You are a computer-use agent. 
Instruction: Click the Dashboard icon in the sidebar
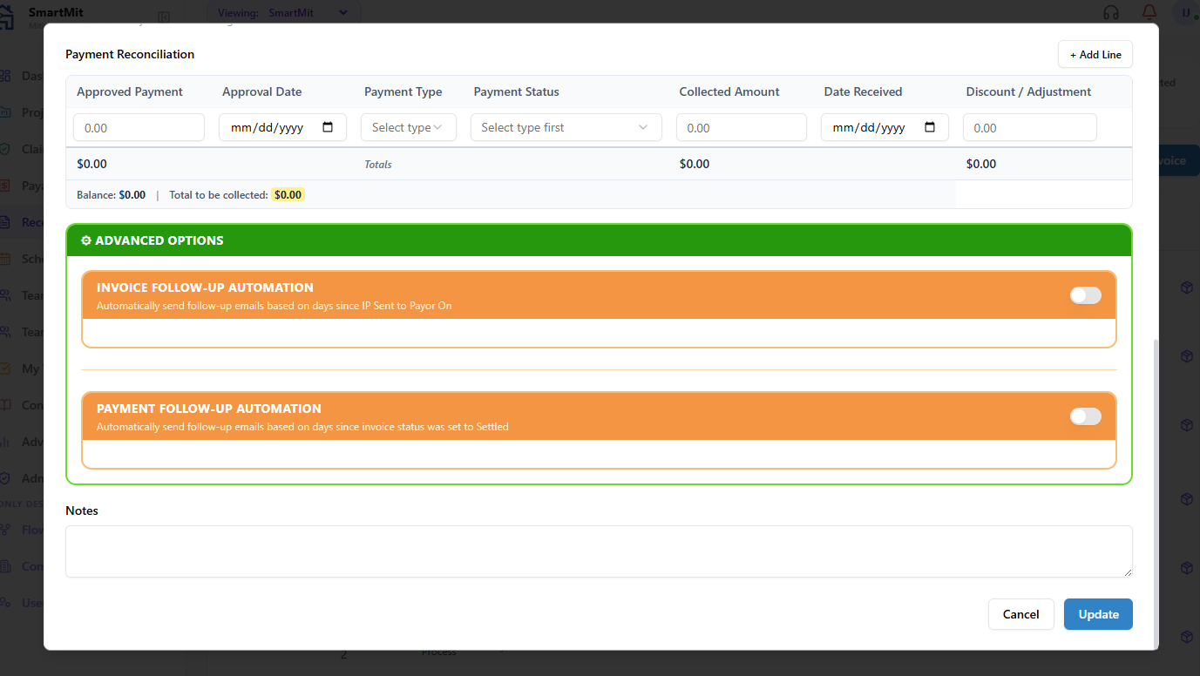pos(6,76)
